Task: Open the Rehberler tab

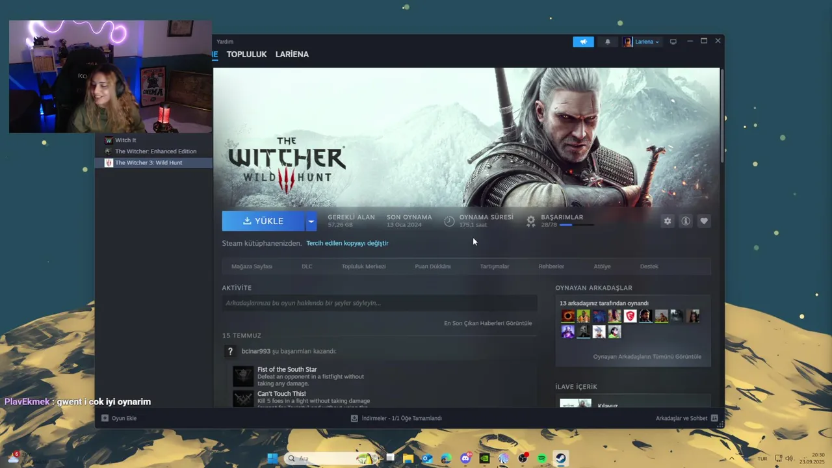Action: coord(551,266)
